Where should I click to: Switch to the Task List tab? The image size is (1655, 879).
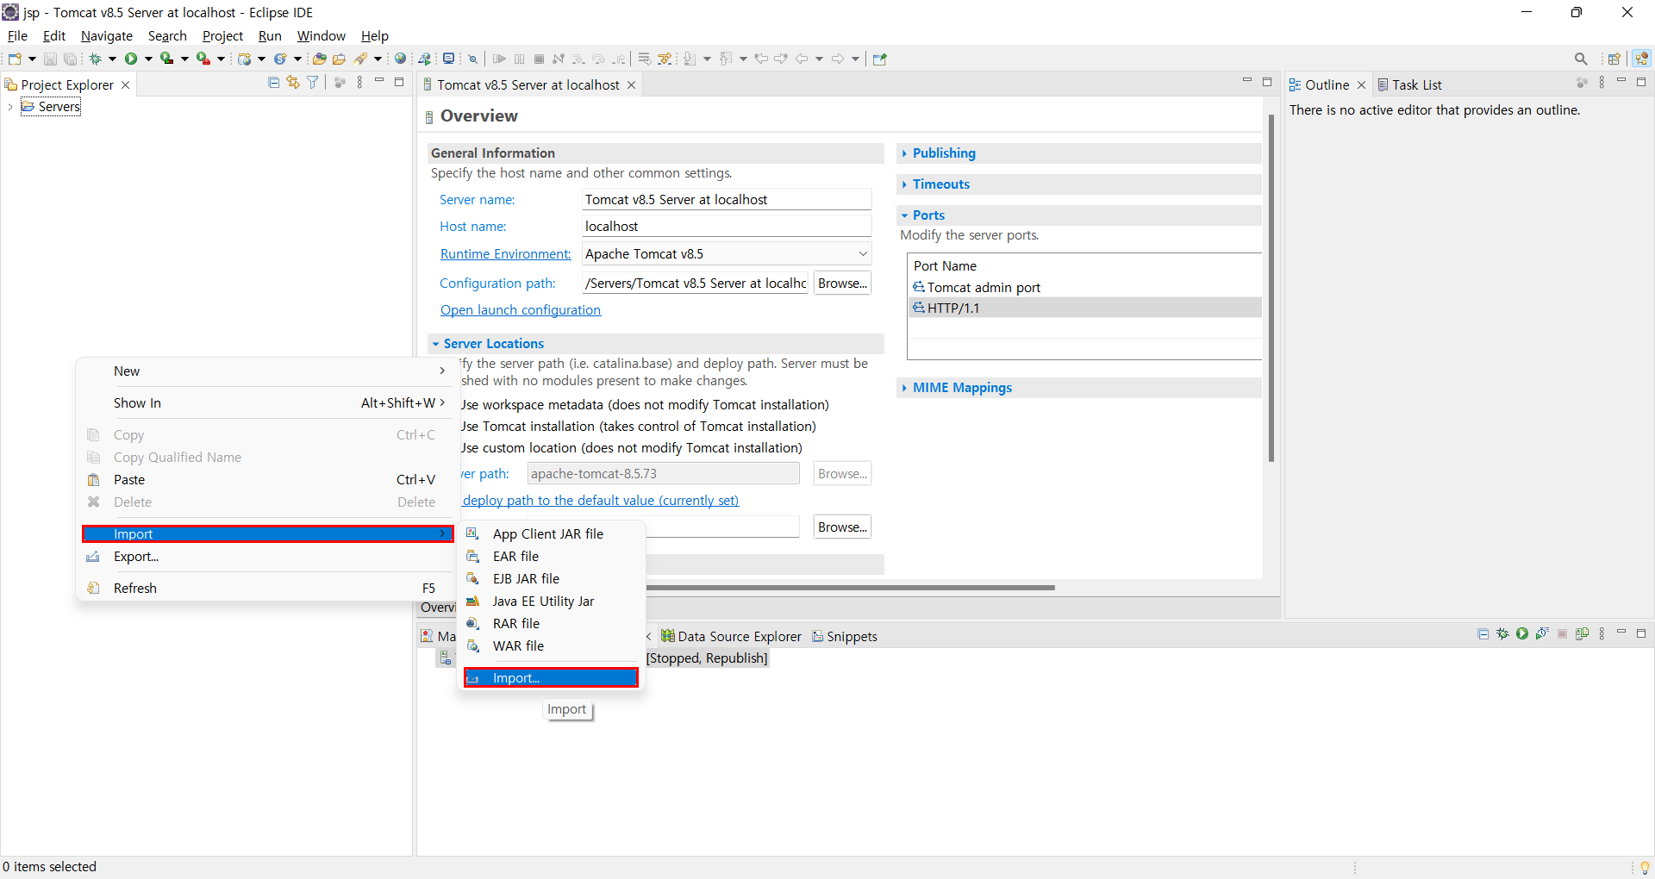point(1409,84)
